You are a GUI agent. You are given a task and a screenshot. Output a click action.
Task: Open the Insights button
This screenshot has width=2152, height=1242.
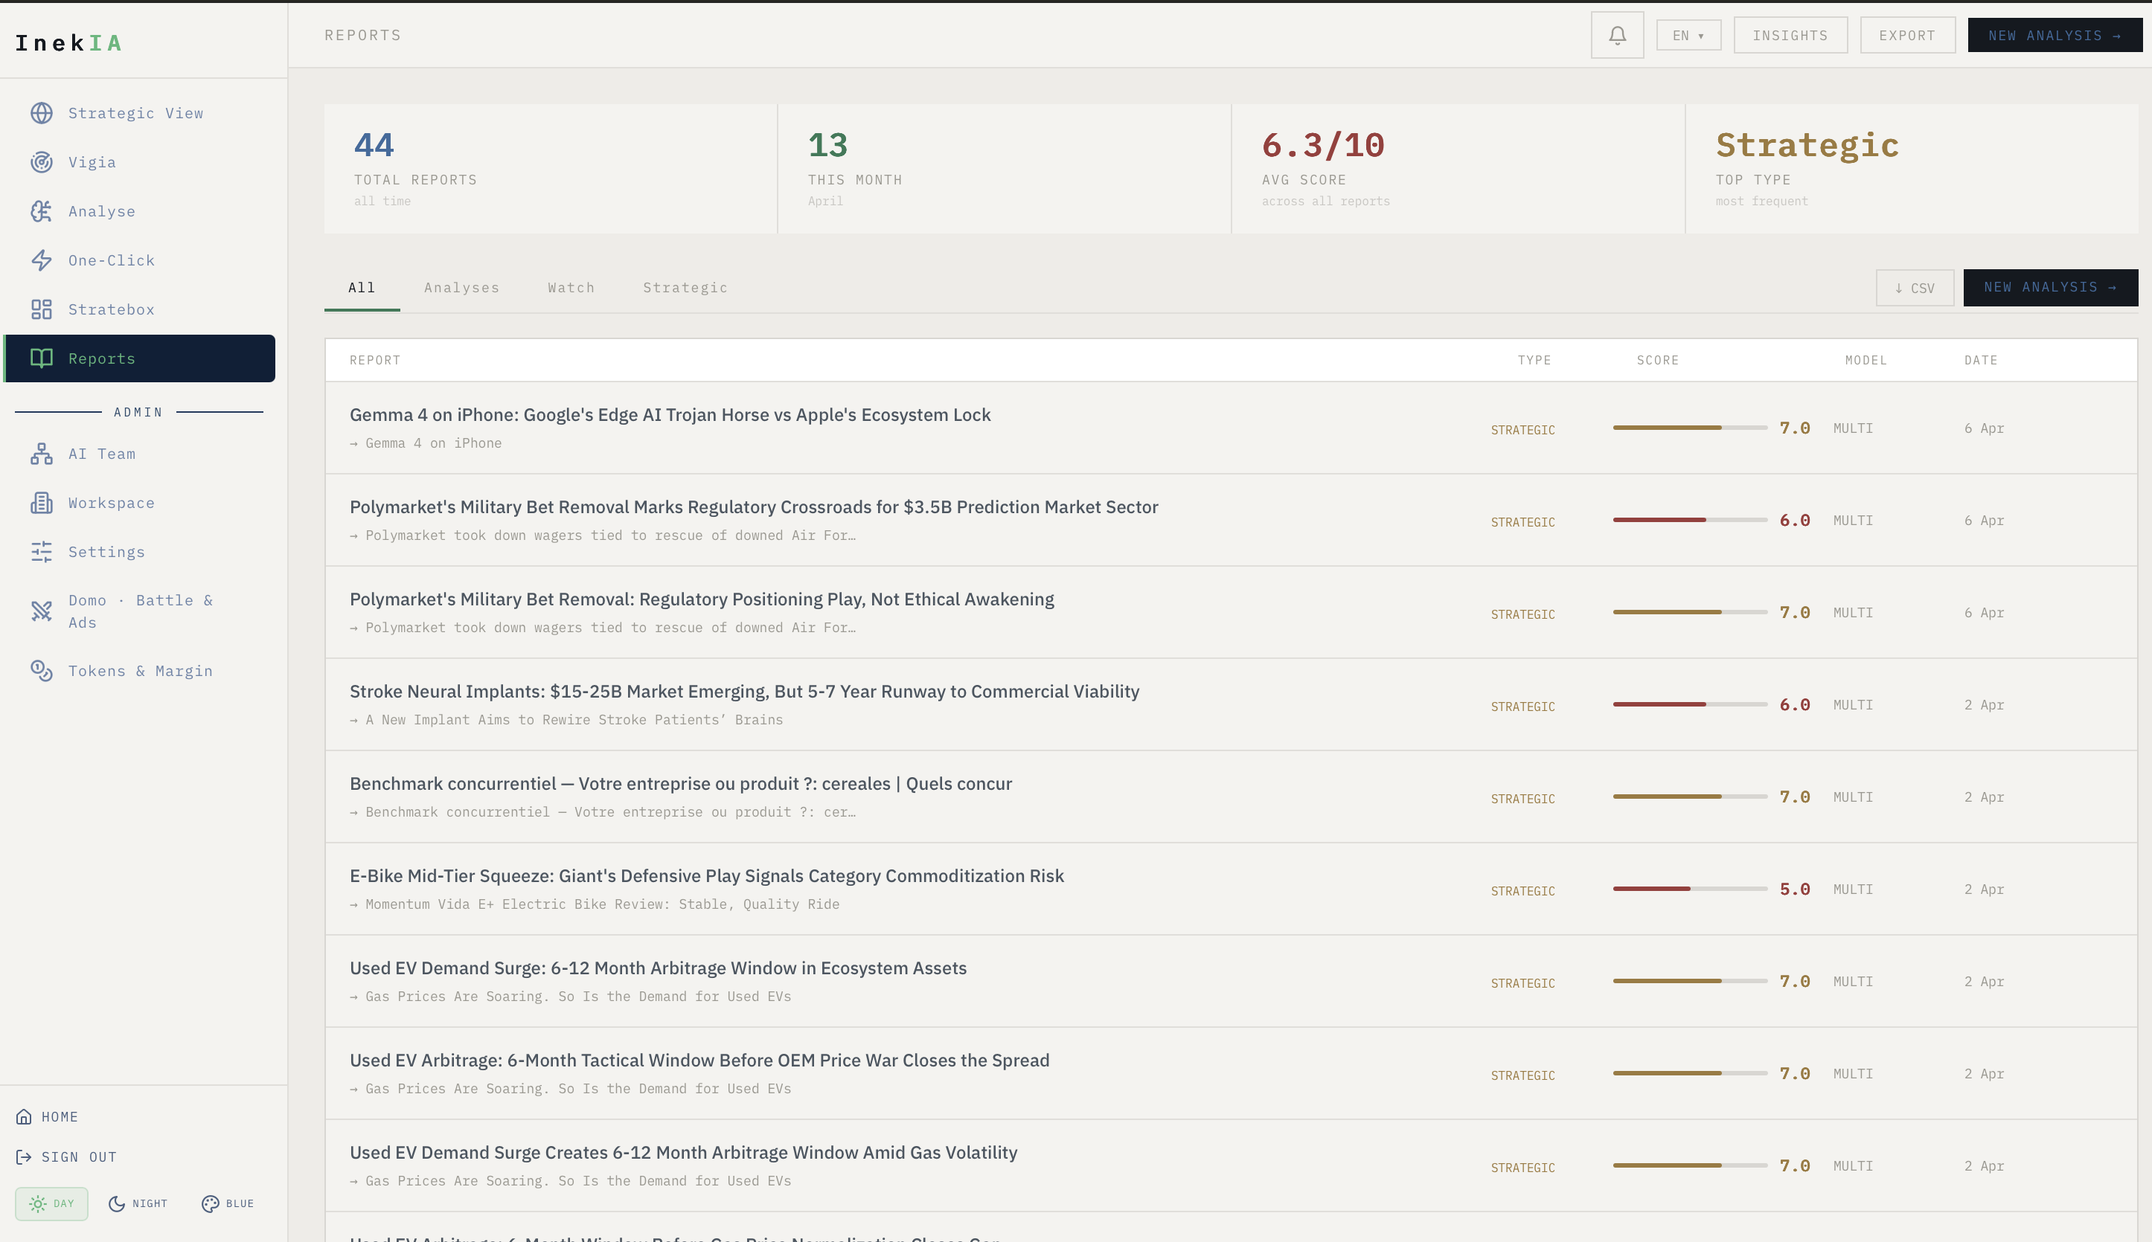pyautogui.click(x=1790, y=36)
